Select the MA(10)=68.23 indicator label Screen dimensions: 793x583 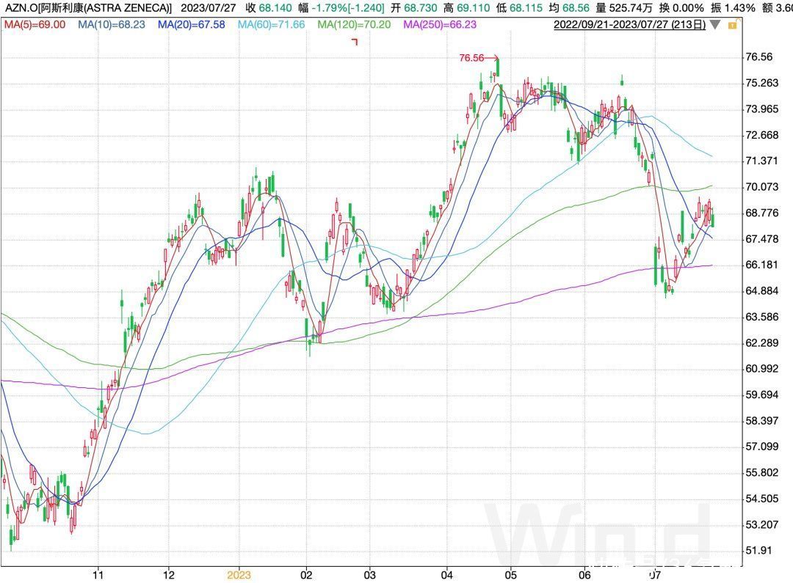(112, 24)
